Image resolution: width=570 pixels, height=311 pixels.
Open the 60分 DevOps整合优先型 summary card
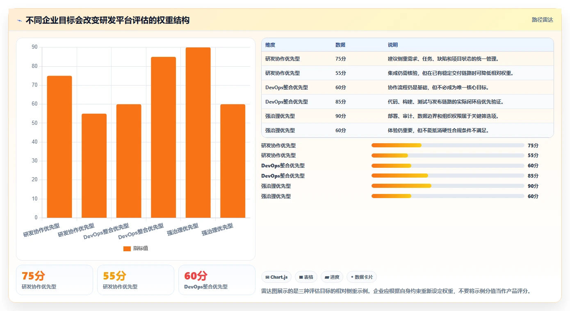point(217,280)
